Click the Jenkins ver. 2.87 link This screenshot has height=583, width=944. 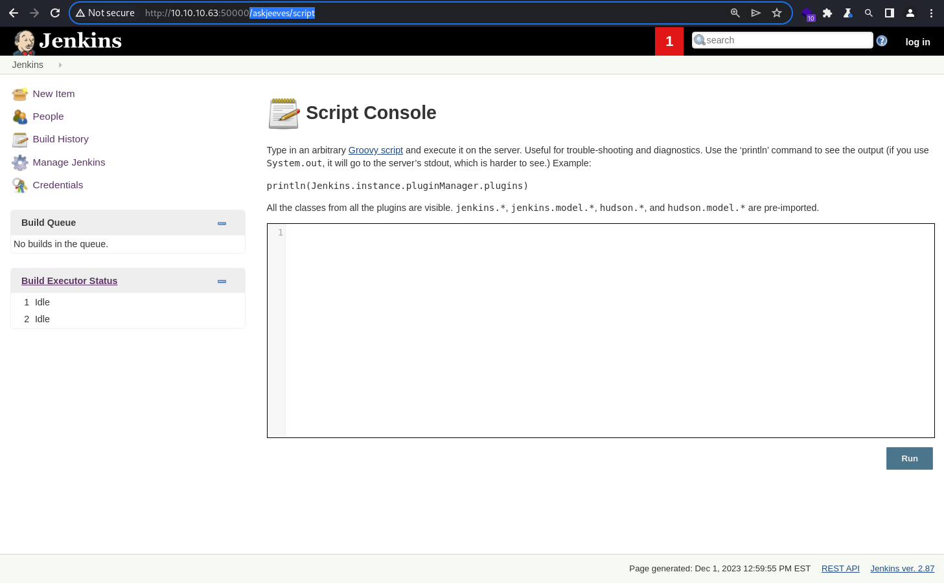tap(903, 569)
